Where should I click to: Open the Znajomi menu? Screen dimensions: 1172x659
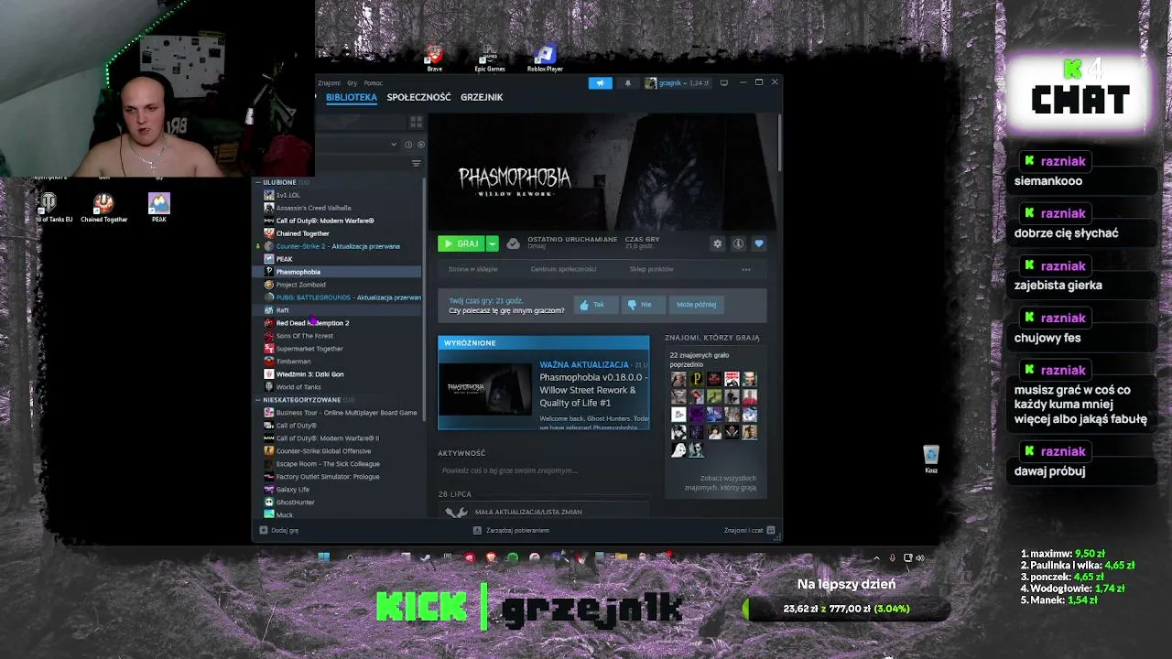[329, 83]
